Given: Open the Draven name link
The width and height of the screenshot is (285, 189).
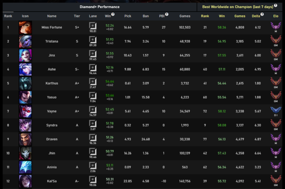Looking at the screenshot, I should (x=52, y=139).
